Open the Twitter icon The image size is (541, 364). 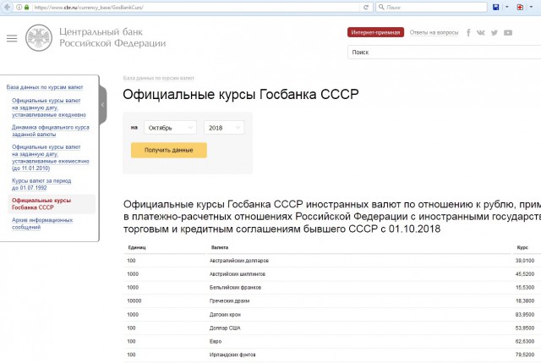[495, 33]
